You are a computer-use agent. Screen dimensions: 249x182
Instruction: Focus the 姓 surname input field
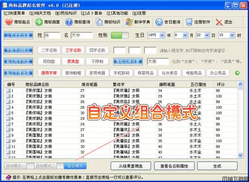click(x=52, y=35)
